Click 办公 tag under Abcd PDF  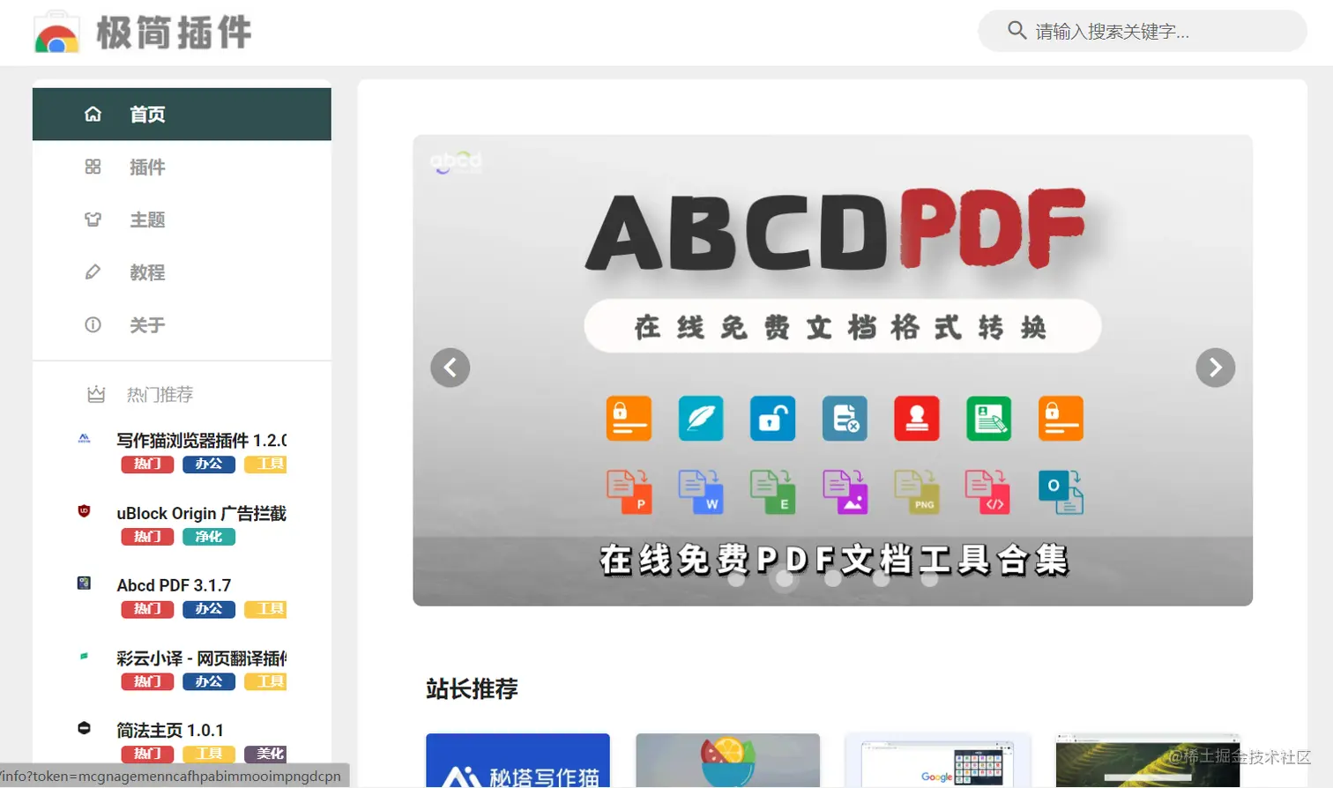209,608
